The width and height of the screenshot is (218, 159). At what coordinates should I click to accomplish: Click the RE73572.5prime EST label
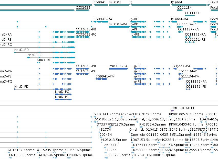pyautogui.click(x=117, y=155)
